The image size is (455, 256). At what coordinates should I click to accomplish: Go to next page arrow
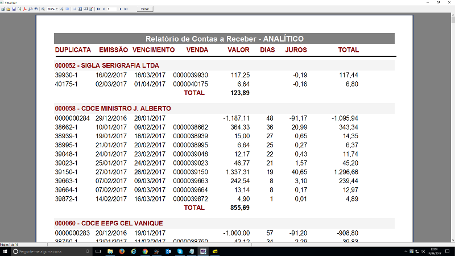(x=121, y=9)
